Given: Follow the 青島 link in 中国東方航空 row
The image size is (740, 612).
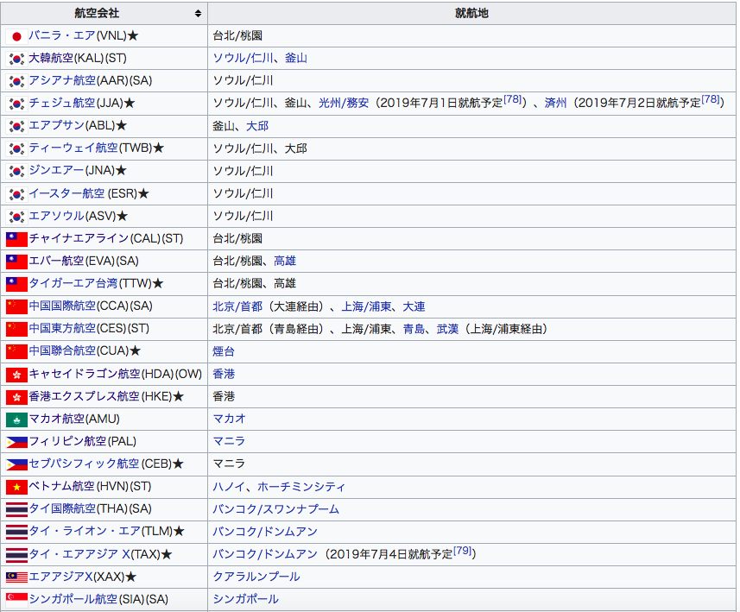Looking at the screenshot, I should click(x=414, y=329).
